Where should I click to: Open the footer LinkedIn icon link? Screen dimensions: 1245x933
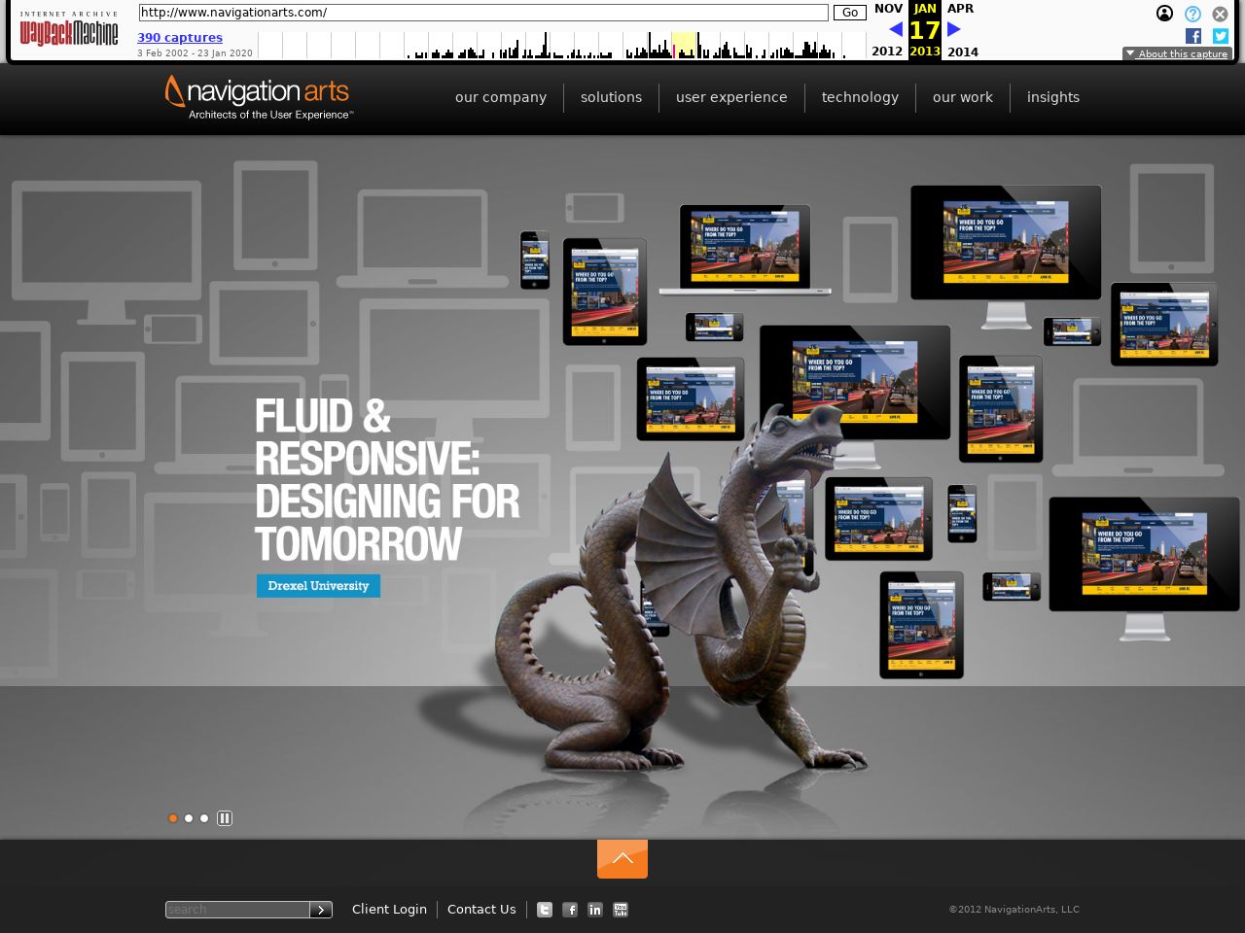[595, 910]
